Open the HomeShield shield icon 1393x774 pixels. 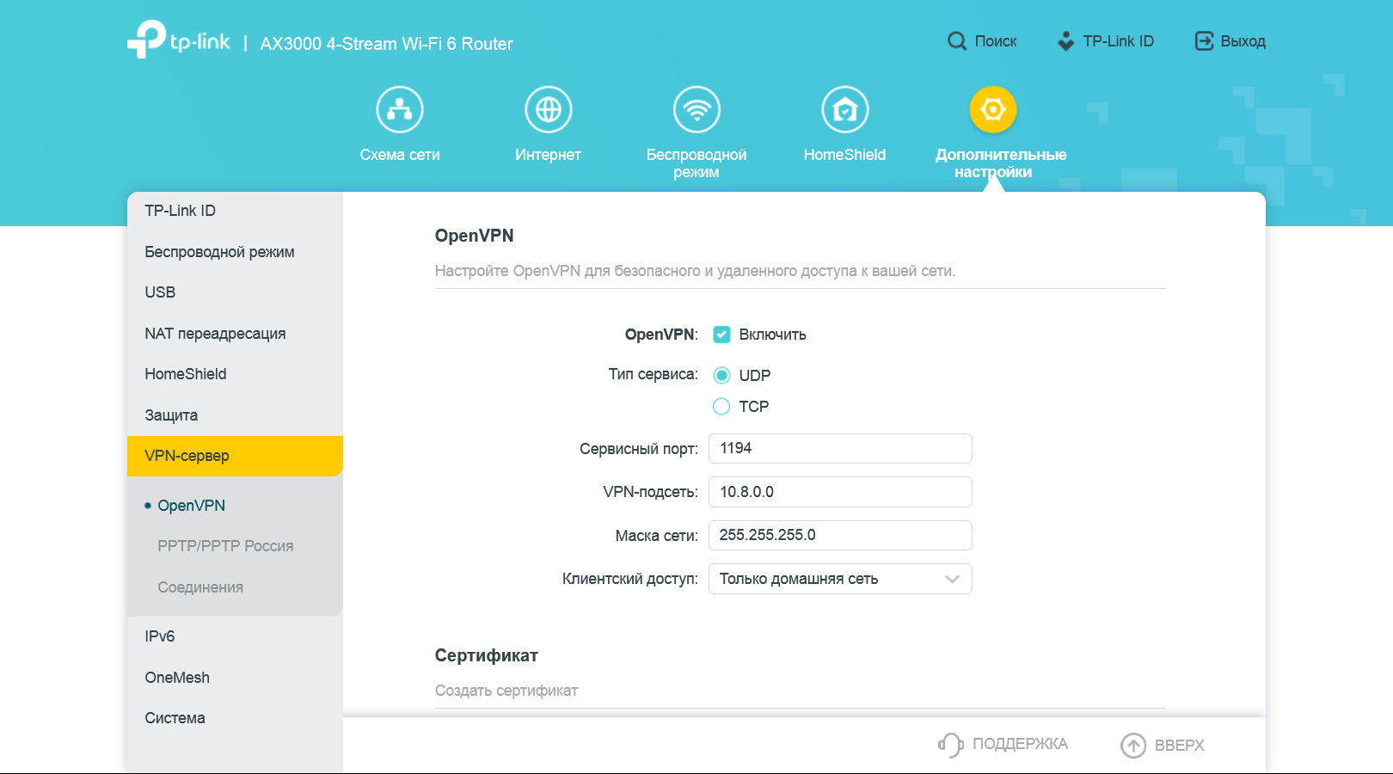(x=845, y=110)
